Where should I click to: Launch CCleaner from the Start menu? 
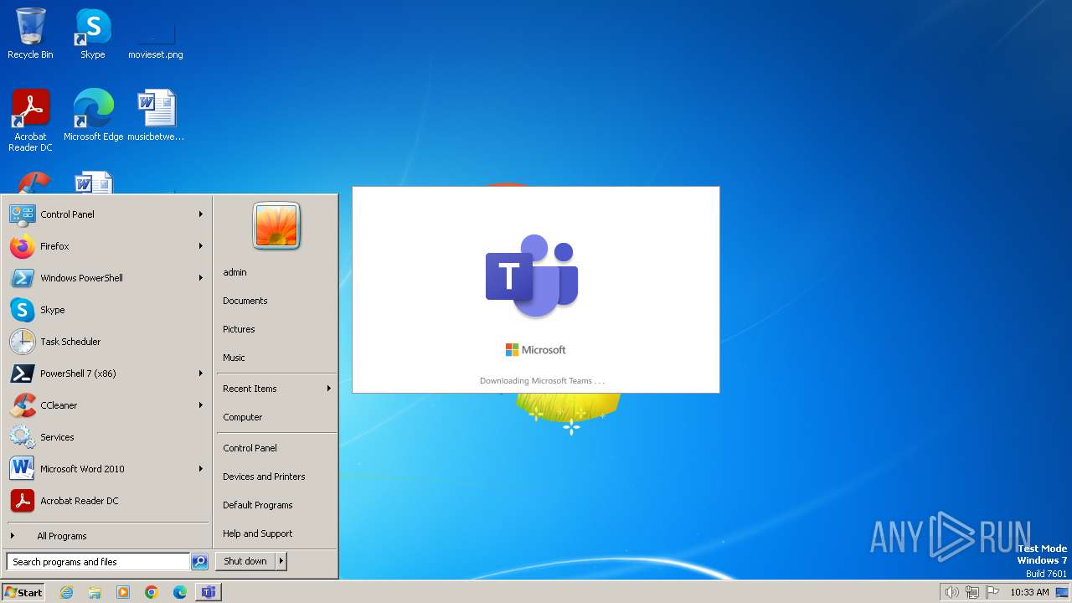tap(107, 405)
